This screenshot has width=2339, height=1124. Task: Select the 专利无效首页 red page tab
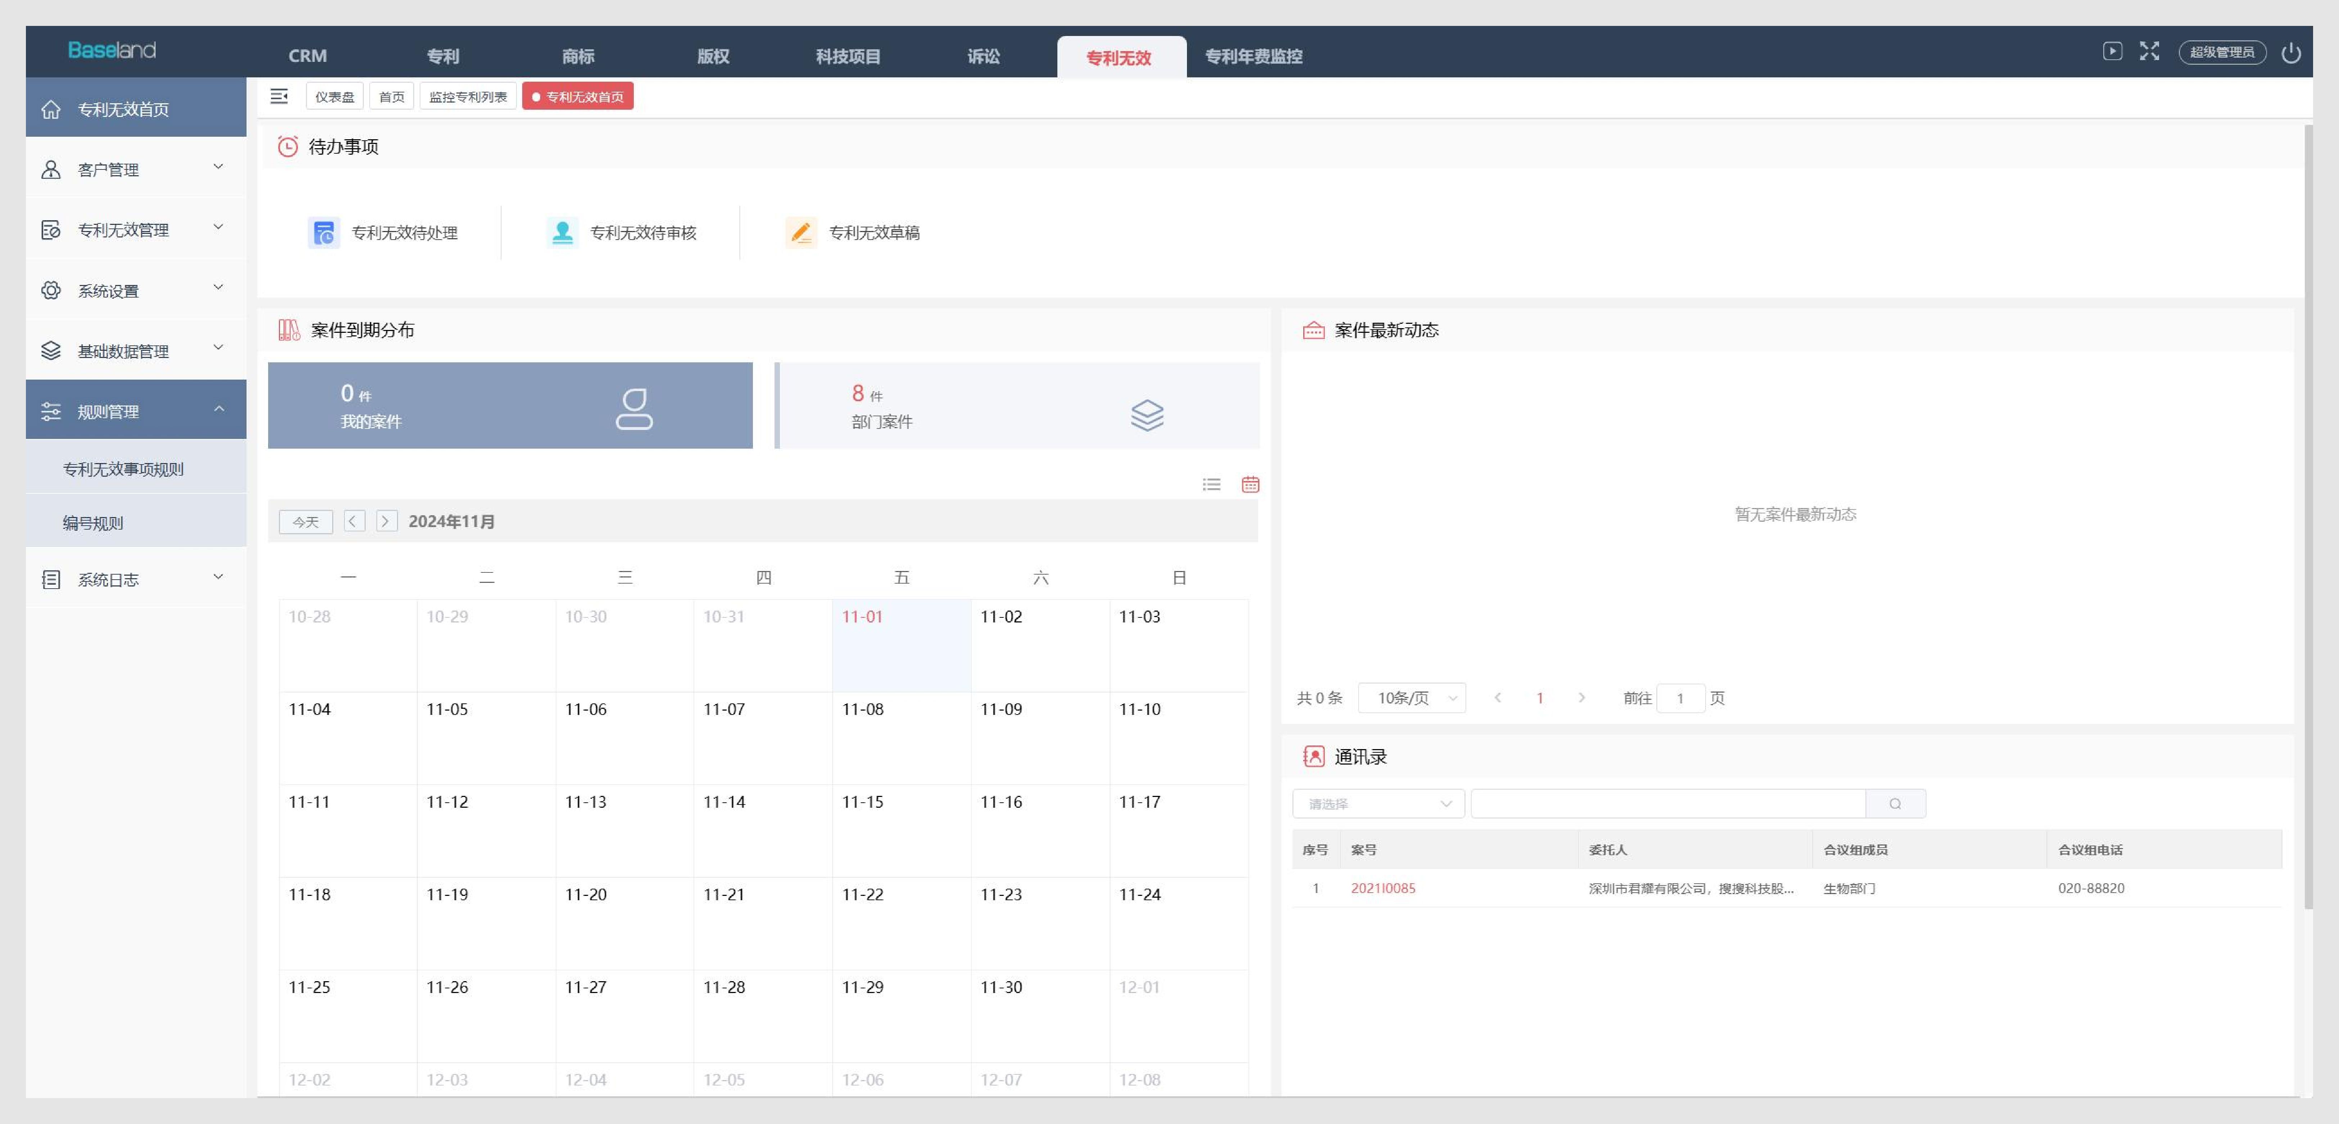[578, 96]
